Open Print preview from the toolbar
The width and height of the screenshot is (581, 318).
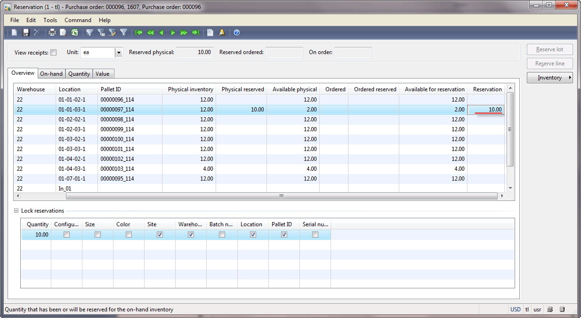[x=63, y=32]
